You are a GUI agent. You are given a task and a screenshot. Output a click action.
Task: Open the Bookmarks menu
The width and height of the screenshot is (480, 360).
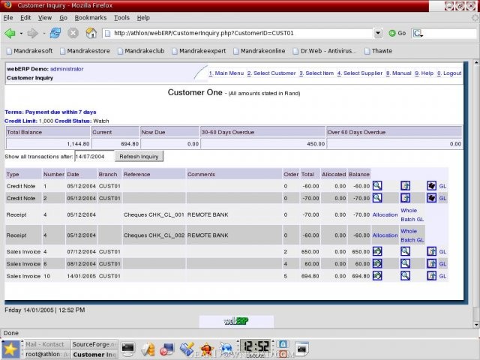coord(91,18)
